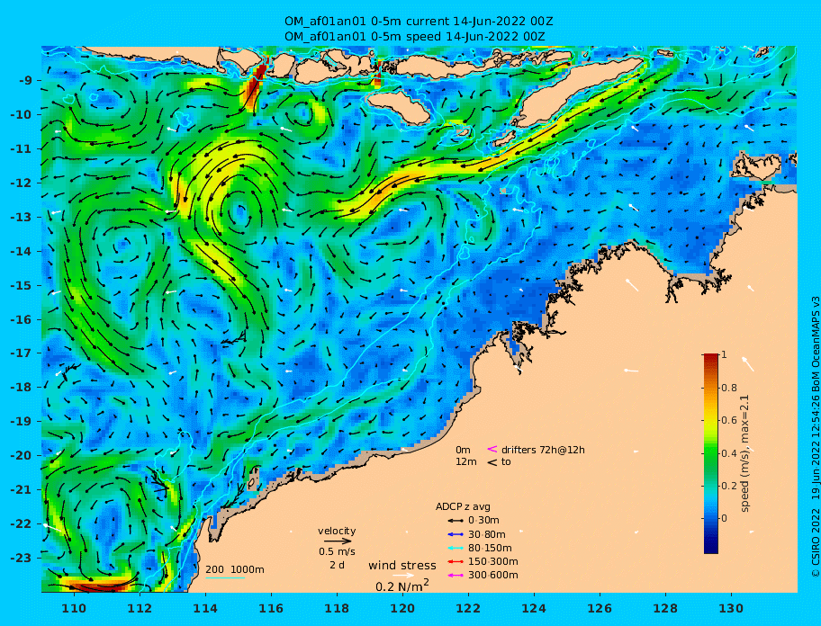Click the colorbar tick label '0.6'
Image resolution: width=821 pixels, height=626 pixels.
coord(729,420)
